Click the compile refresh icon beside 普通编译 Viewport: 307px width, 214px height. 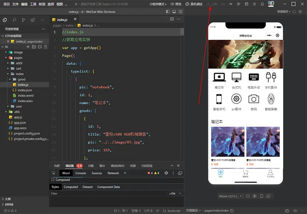294,11
